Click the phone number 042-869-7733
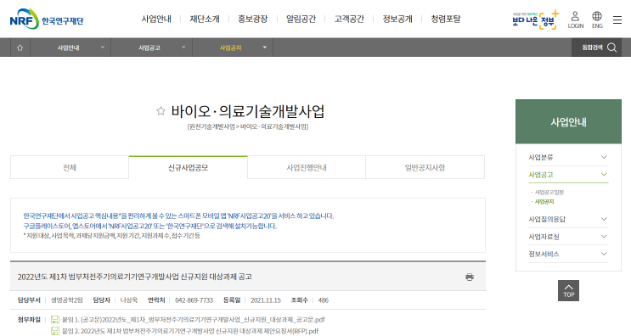Screen dimensions: 631x336 tap(194, 300)
